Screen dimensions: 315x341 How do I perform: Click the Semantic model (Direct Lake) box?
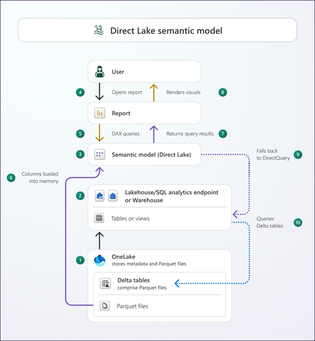coord(144,154)
